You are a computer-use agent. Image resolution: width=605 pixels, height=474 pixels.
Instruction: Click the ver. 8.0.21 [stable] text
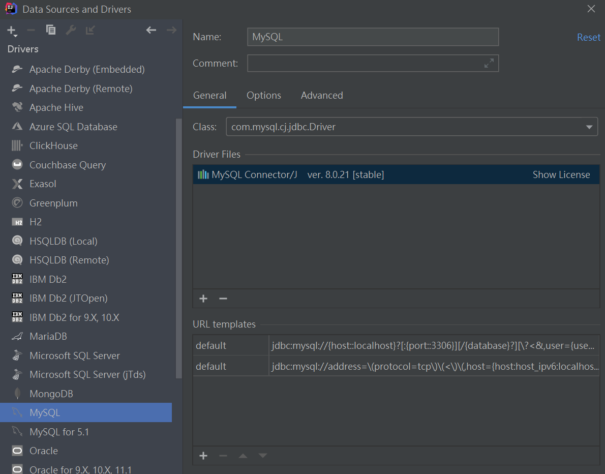pyautogui.click(x=345, y=175)
